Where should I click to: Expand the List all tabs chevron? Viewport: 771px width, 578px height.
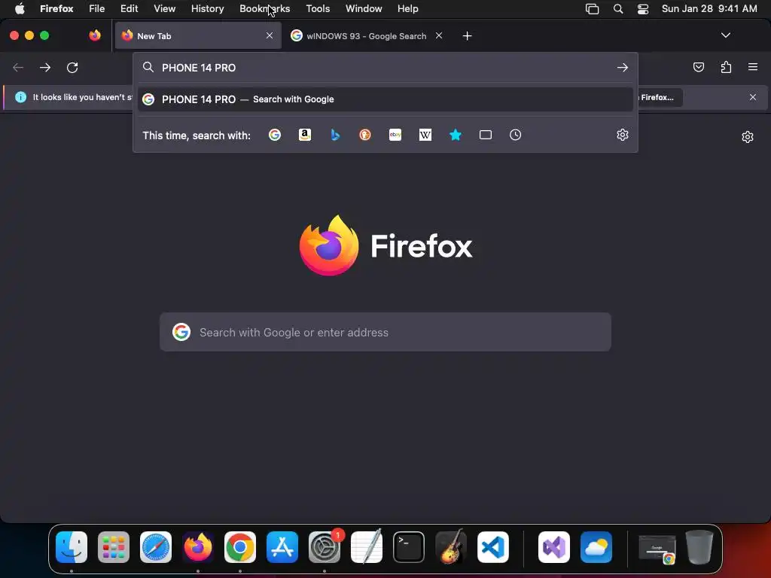point(725,35)
